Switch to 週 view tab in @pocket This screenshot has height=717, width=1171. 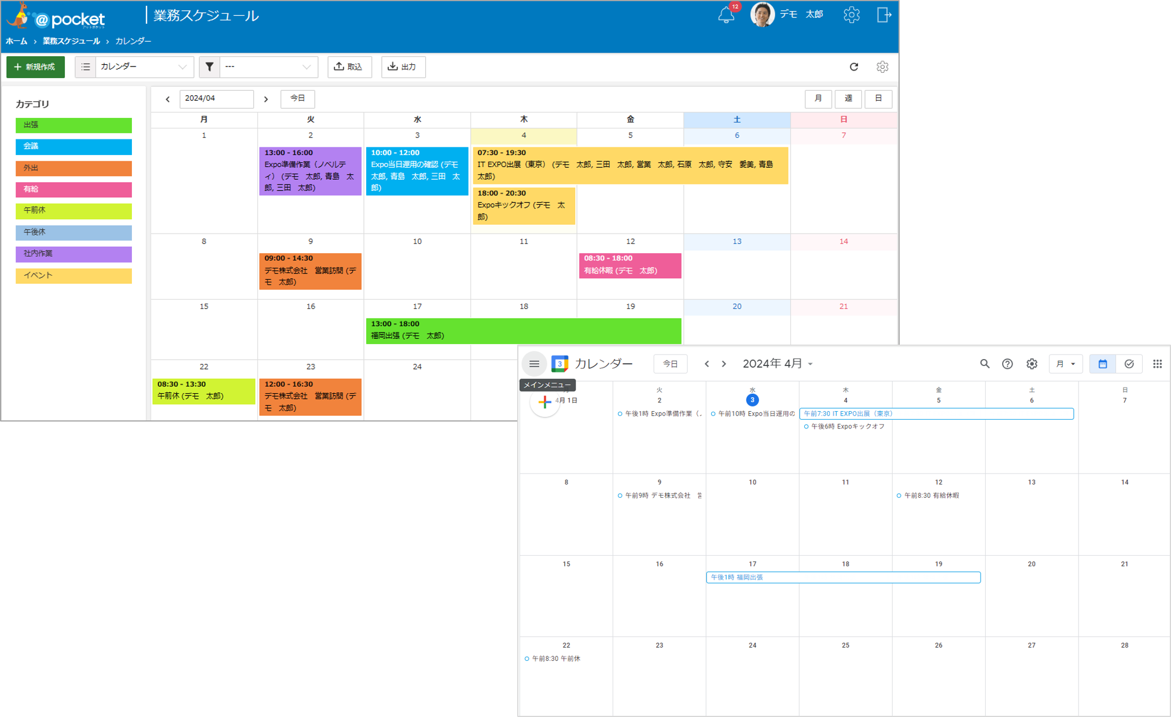[x=848, y=99]
